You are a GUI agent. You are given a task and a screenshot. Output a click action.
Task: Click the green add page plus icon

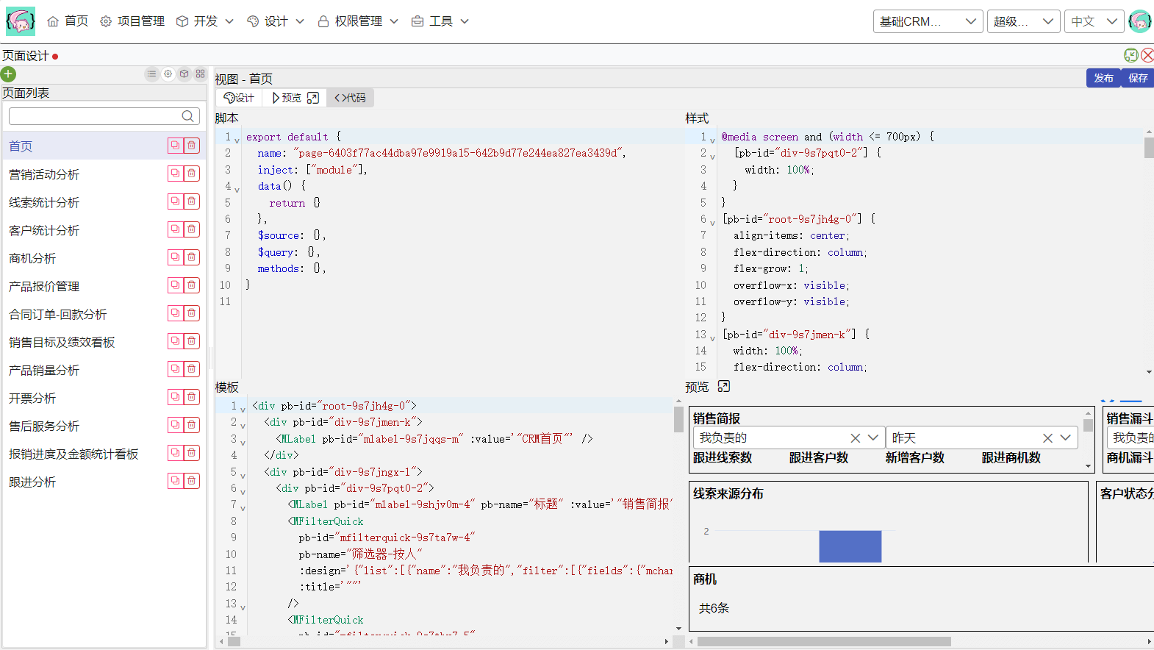[x=8, y=74]
